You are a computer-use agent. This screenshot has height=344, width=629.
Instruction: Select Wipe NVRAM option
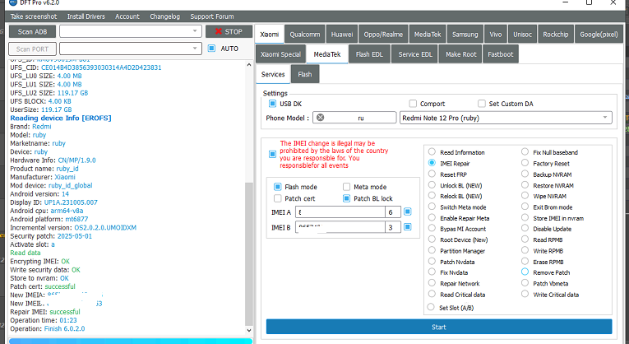click(525, 196)
